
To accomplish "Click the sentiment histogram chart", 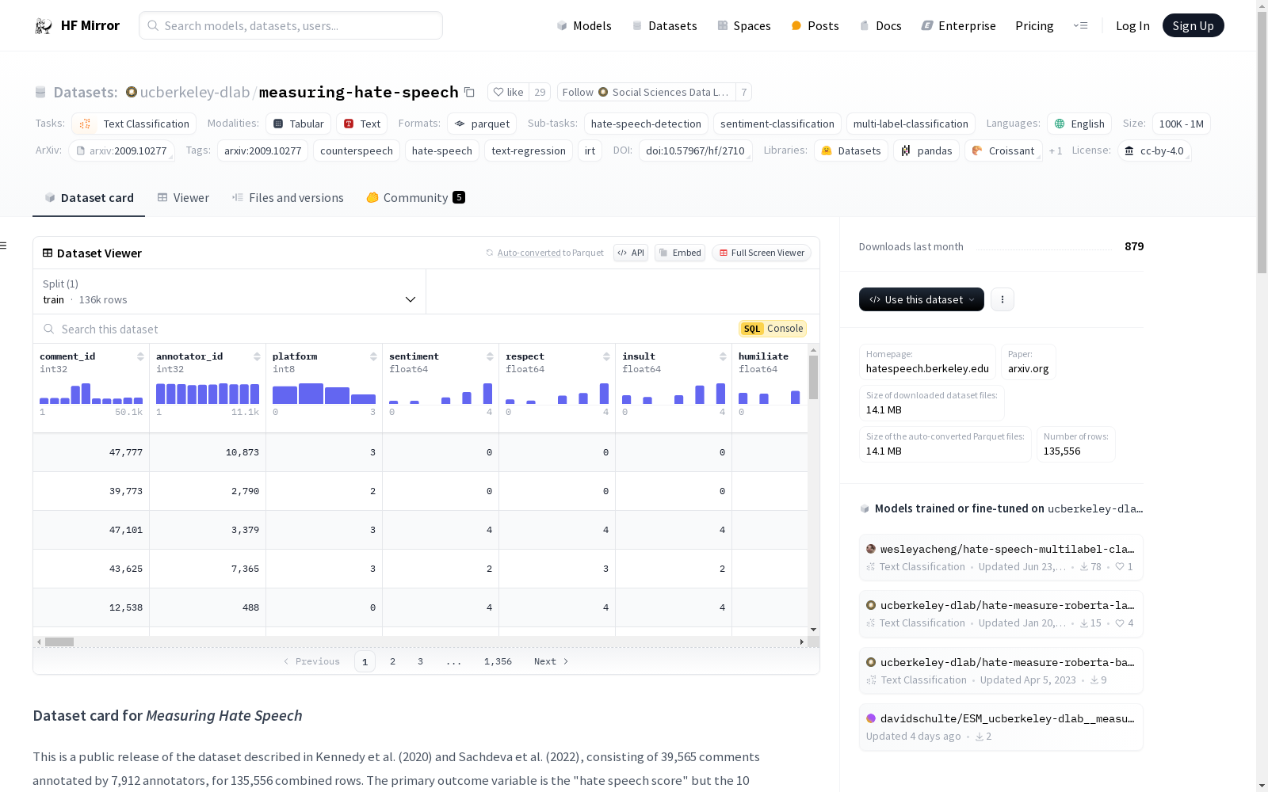I will (x=441, y=394).
